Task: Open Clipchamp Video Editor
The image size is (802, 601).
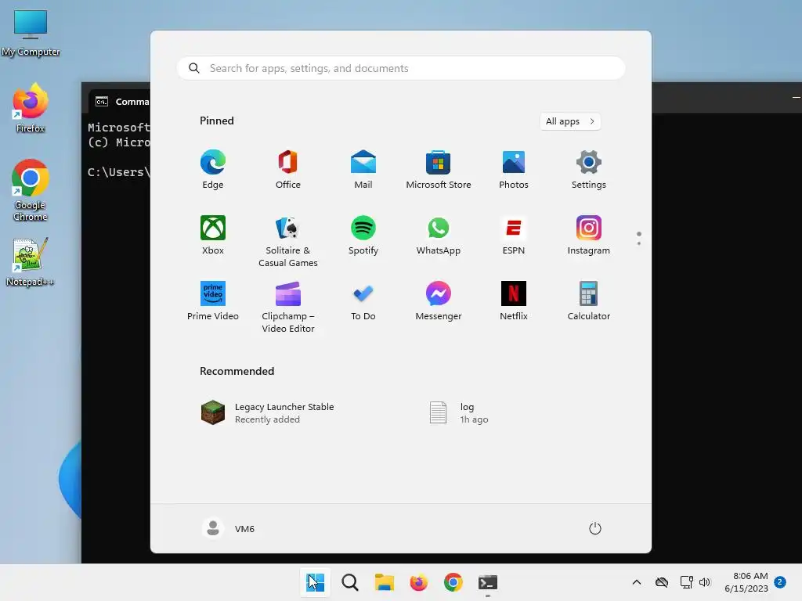Action: click(288, 307)
